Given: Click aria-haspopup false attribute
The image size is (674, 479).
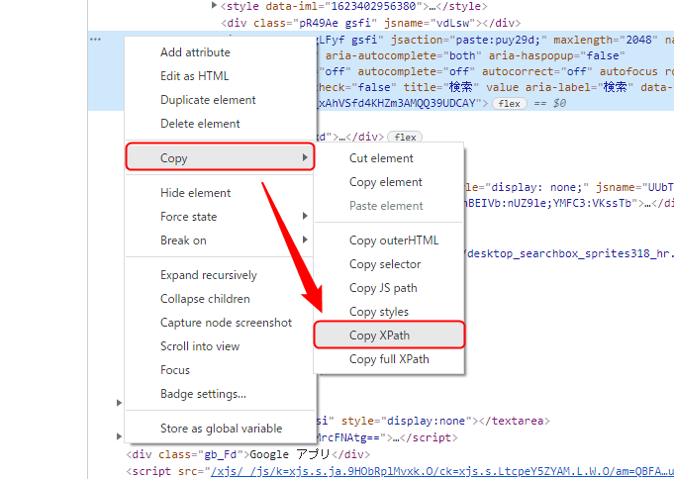Looking at the screenshot, I should point(556,55).
